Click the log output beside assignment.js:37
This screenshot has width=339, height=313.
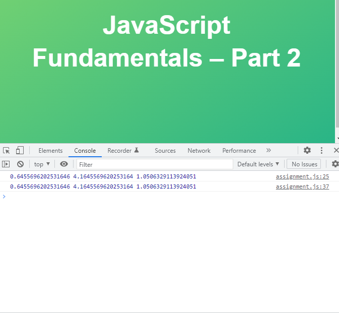[103, 186]
